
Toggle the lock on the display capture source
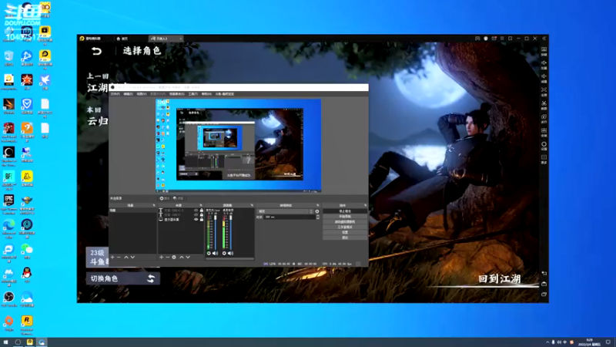[x=202, y=219]
